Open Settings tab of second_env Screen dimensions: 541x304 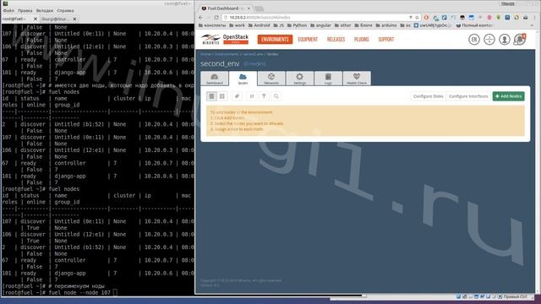coord(300,79)
